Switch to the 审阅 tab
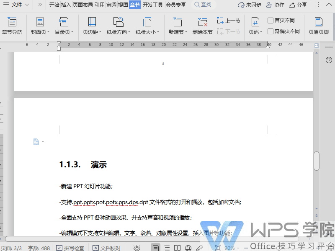Viewport: 335px width, 251px height. pos(111,5)
